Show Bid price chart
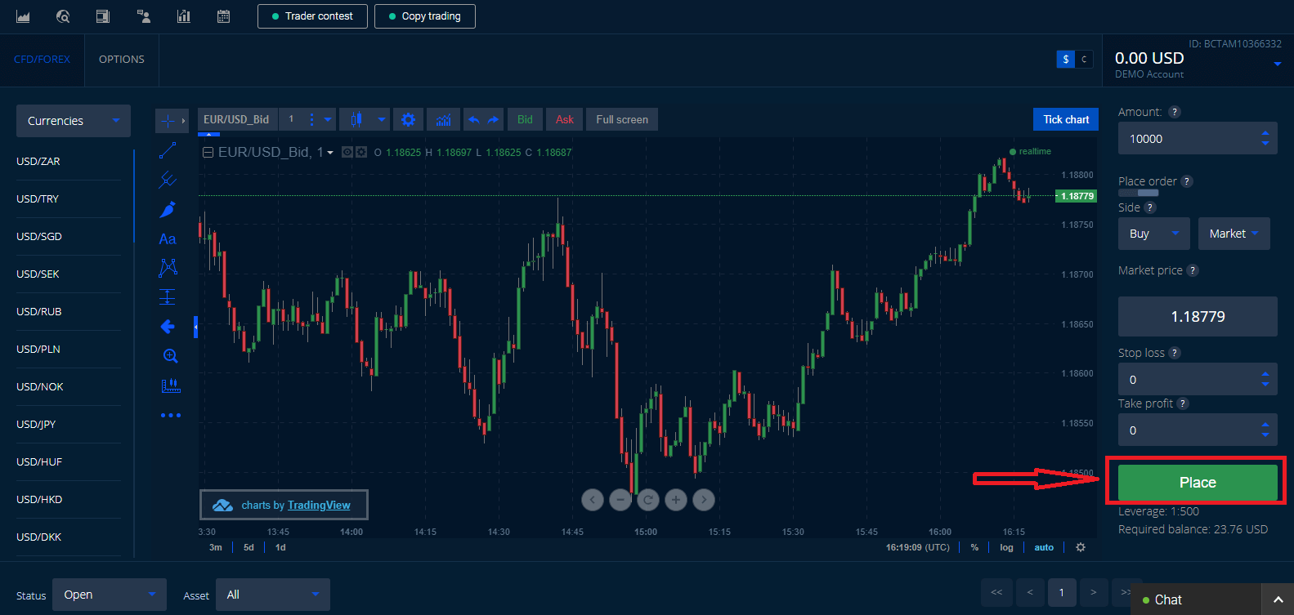This screenshot has height=615, width=1294. tap(525, 119)
